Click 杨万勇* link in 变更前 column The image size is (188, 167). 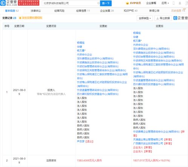(81, 50)
